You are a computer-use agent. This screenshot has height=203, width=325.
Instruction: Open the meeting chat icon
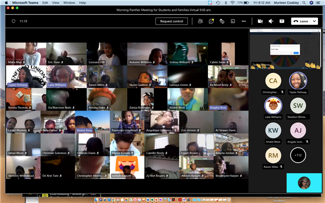(x=211, y=21)
